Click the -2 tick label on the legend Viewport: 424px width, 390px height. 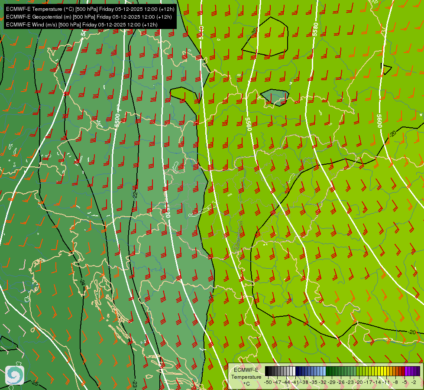click(414, 382)
